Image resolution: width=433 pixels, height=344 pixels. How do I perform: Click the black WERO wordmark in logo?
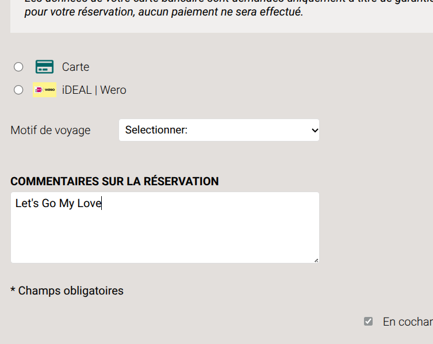tap(49, 90)
